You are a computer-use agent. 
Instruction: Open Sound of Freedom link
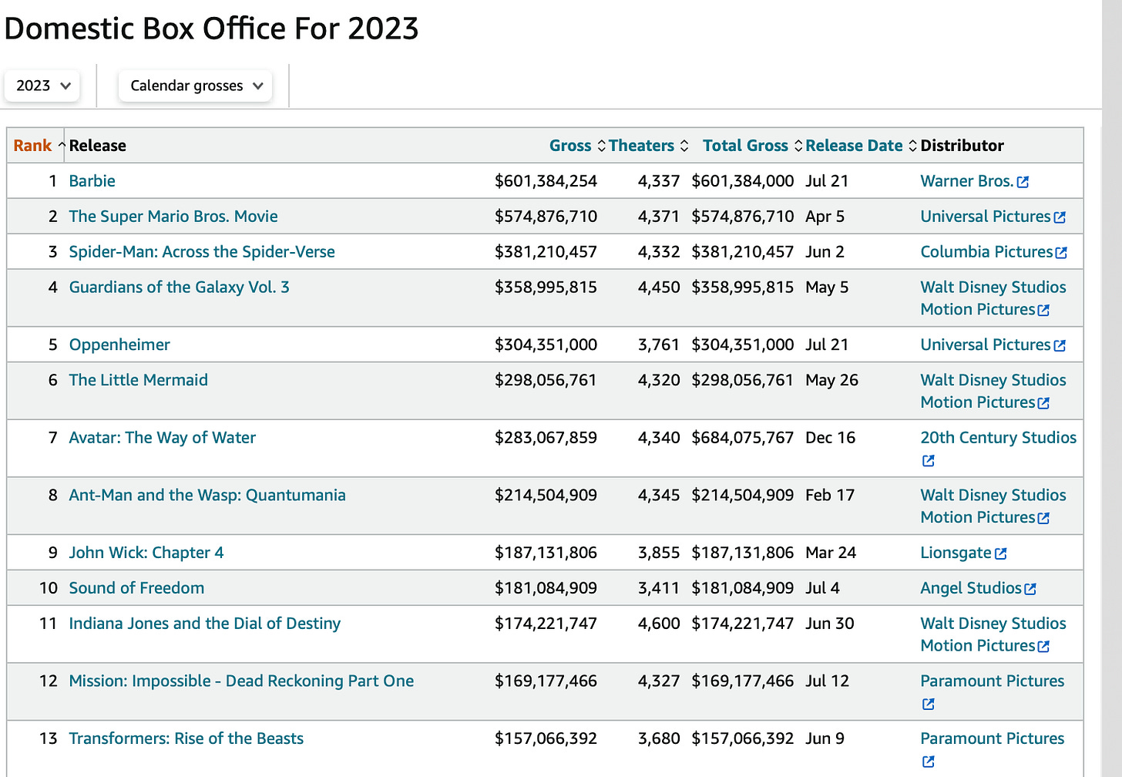click(x=136, y=588)
